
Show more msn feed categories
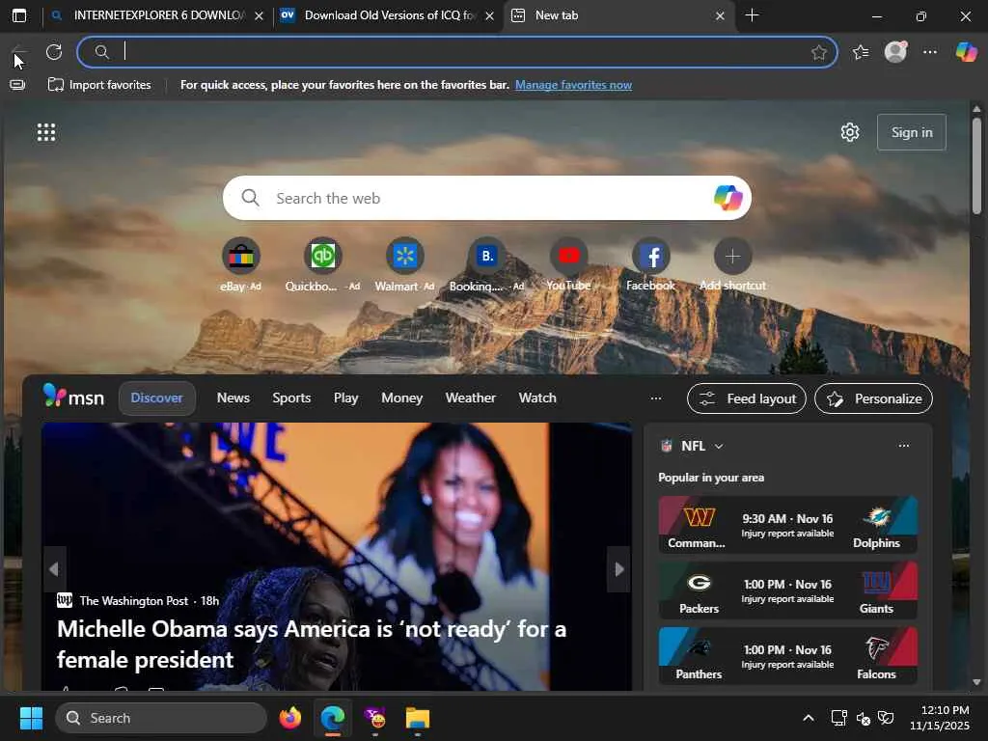coord(656,398)
